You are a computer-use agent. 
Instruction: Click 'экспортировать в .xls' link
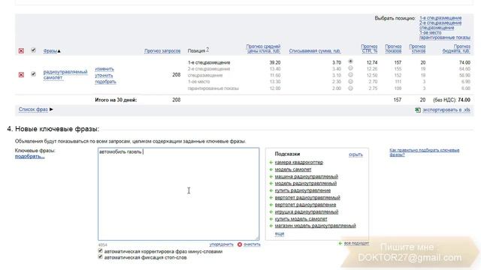(x=446, y=110)
